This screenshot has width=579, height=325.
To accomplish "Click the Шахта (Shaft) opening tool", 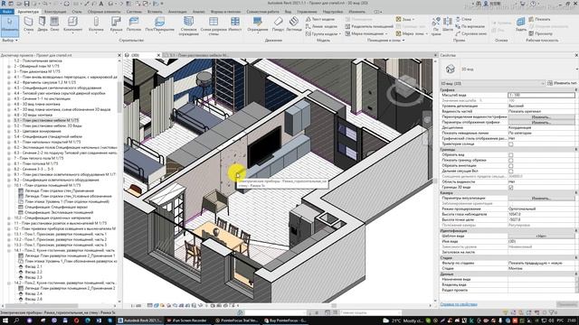I will click(x=447, y=24).
